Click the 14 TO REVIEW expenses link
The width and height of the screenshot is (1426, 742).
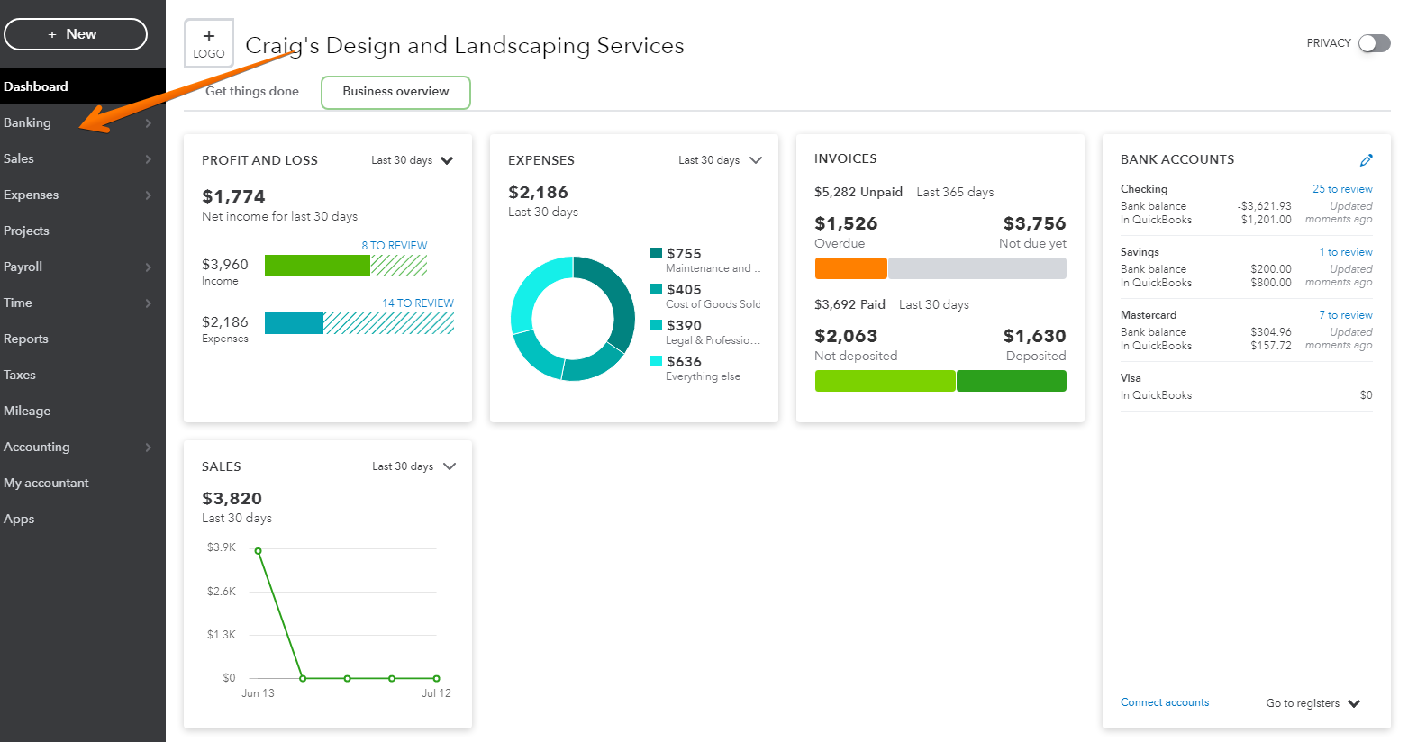coord(418,303)
